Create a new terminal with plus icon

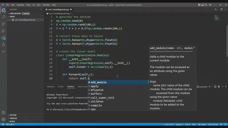point(209,87)
